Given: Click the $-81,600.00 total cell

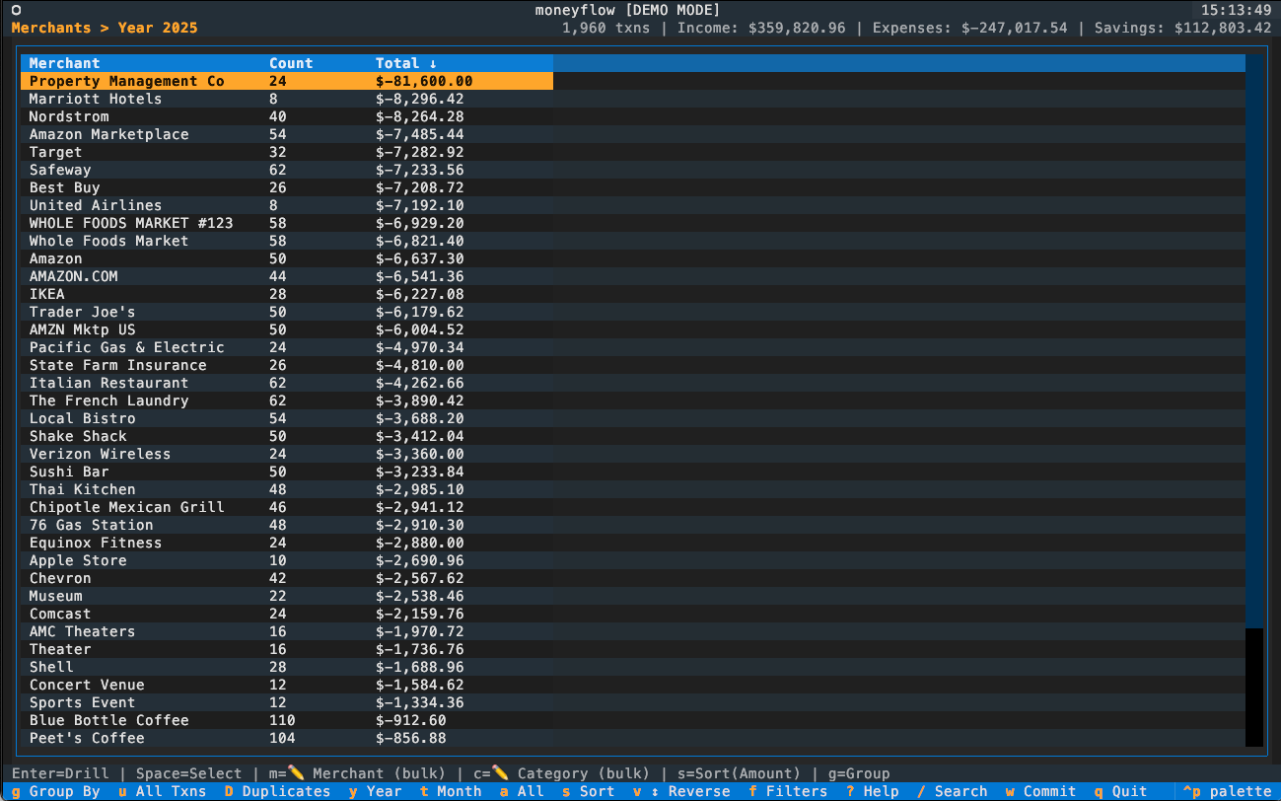Looking at the screenshot, I should 424,81.
